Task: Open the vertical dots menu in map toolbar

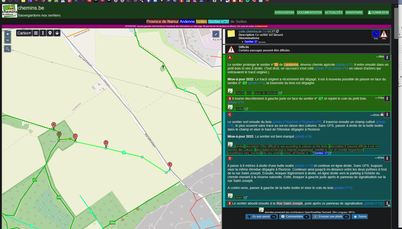Action: pos(43,33)
